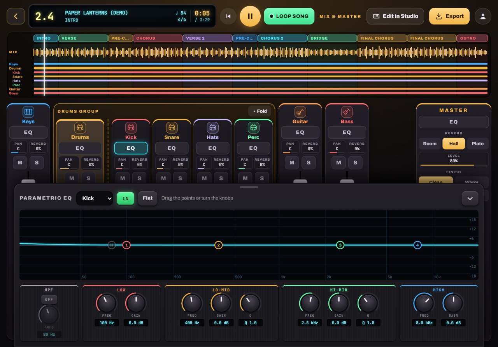Click the LO-MID GAIN knob
Screen dimensions: 498x347
point(221,303)
